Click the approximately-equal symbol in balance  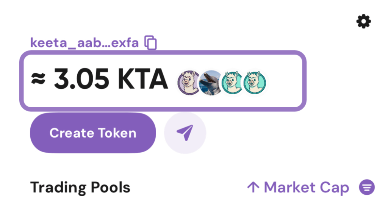click(x=38, y=79)
